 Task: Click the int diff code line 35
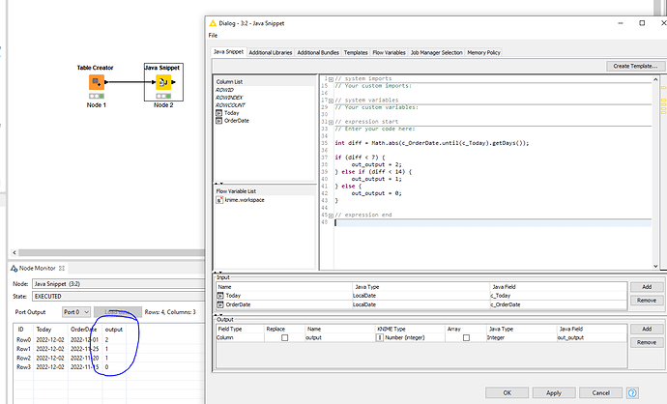(x=432, y=143)
